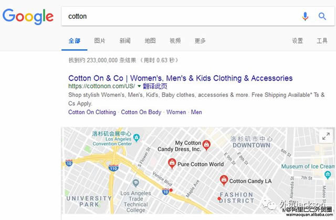Click the blue search magnifier icon
336x220 pixels.
[x=322, y=16]
